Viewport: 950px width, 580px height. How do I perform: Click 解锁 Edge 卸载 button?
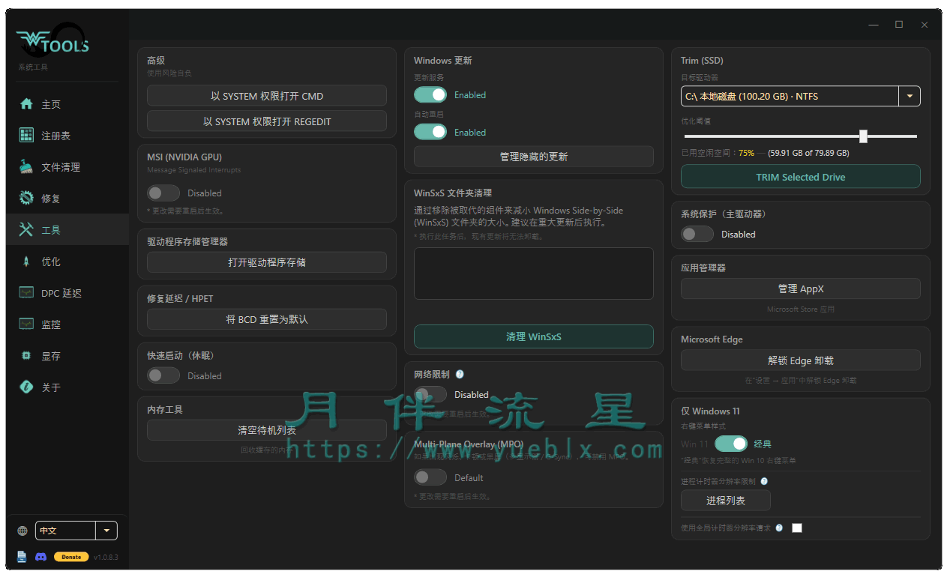(801, 360)
